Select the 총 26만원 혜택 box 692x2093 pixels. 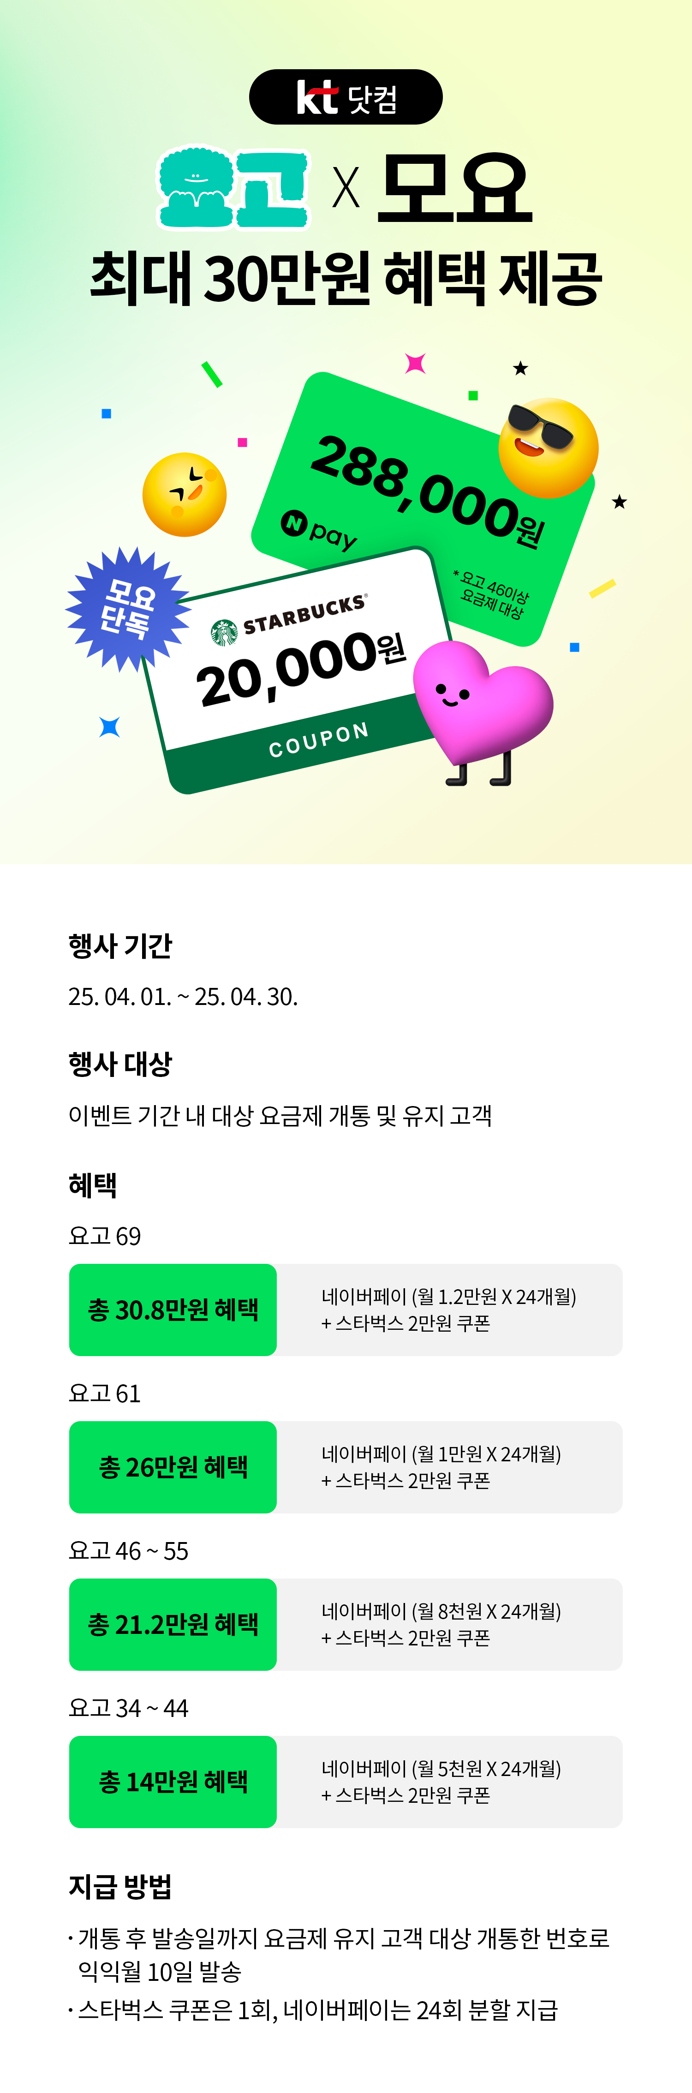pyautogui.click(x=173, y=1467)
